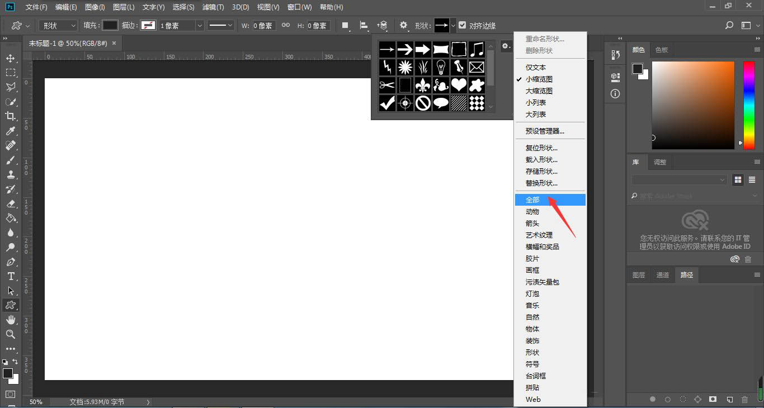The image size is (764, 408).
Task: Open the shape picker gear menu
Action: coord(506,46)
